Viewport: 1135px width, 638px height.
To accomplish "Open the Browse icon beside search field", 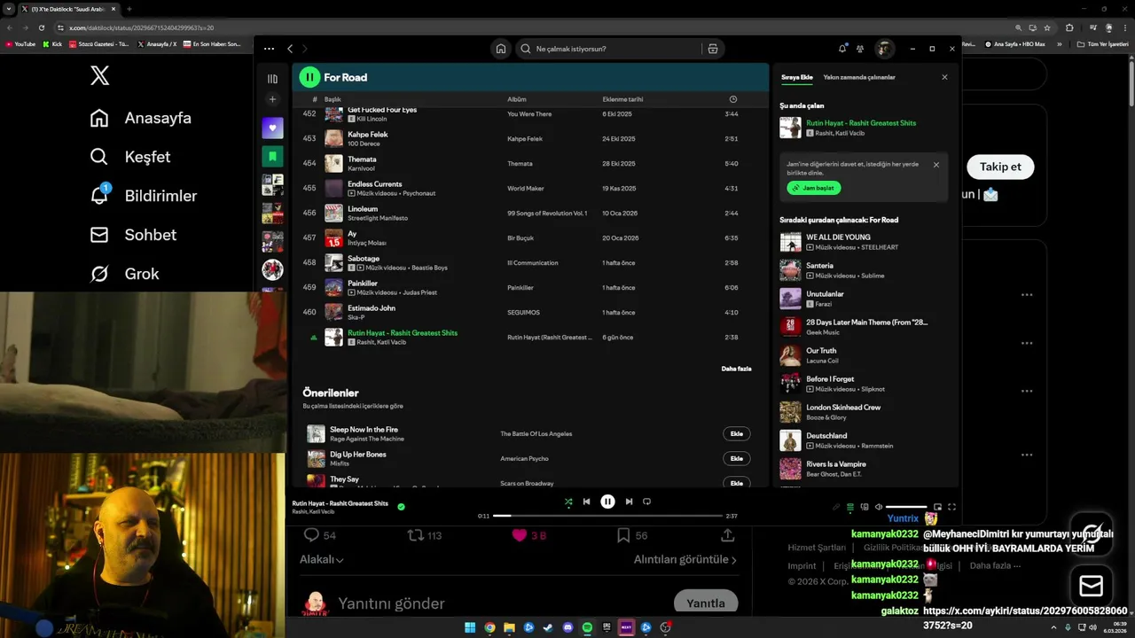I will tap(712, 49).
